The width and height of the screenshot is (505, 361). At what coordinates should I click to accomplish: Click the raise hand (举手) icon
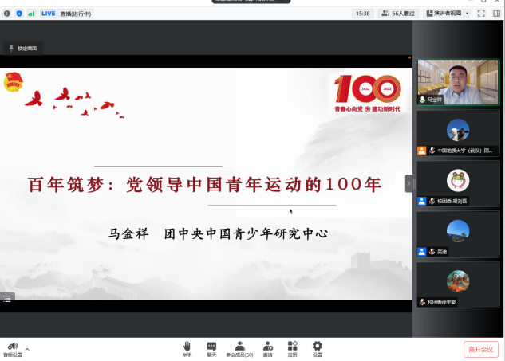pyautogui.click(x=187, y=347)
